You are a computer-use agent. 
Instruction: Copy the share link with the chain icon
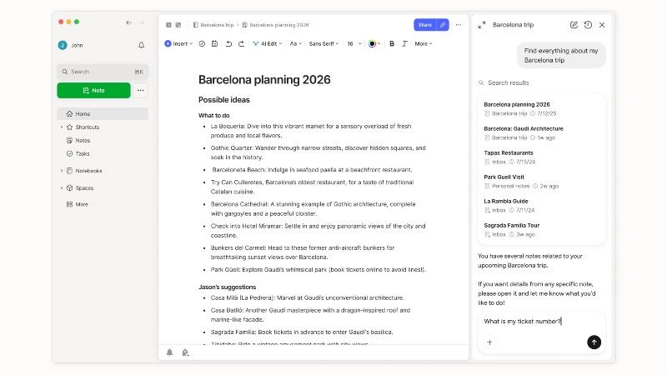click(443, 25)
